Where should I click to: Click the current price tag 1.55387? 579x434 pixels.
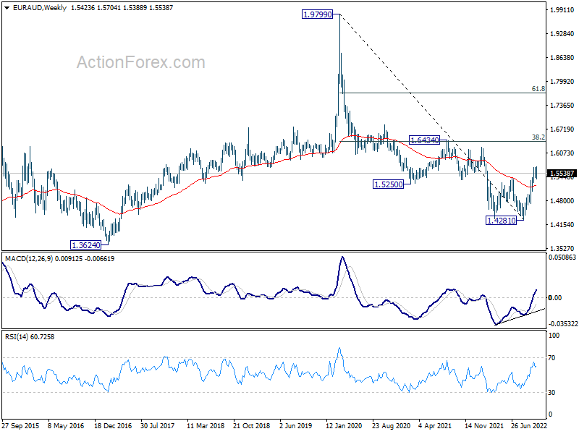point(562,174)
